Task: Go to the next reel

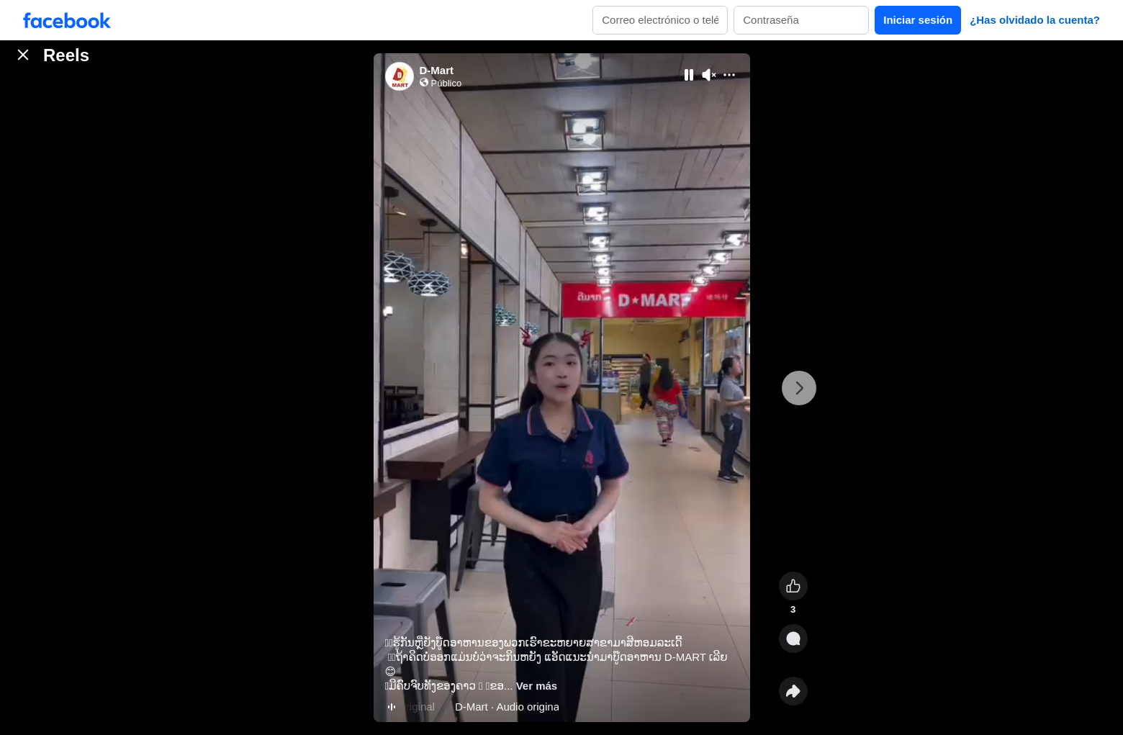Action: click(799, 388)
